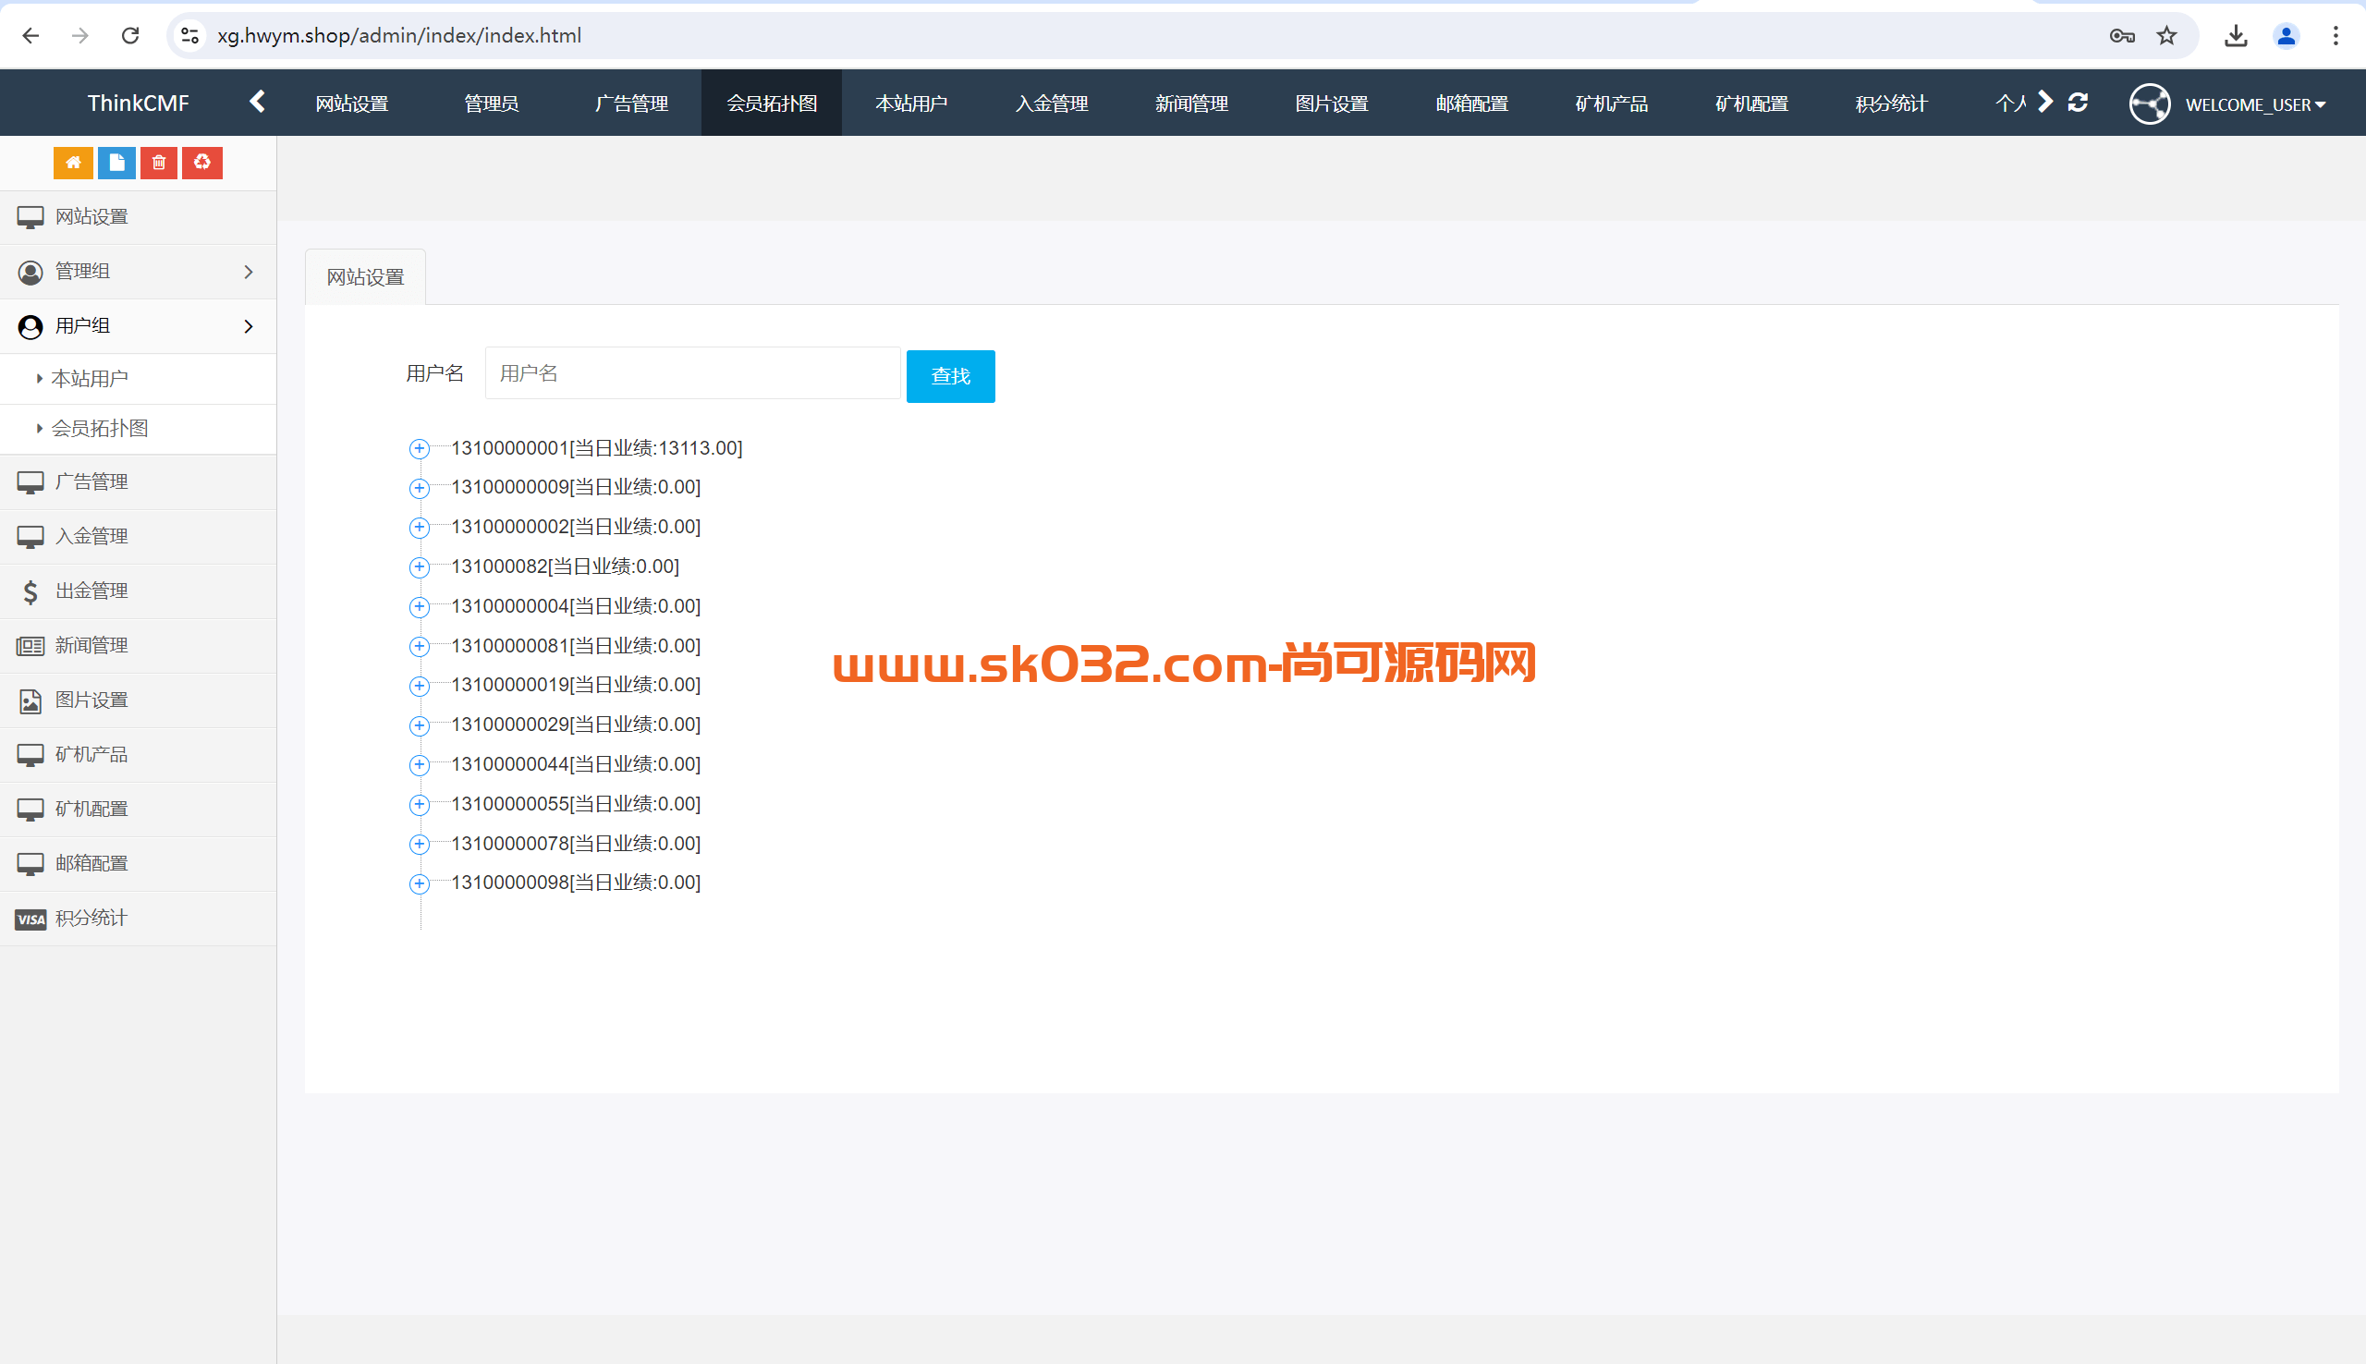Click the browser address bar URL
2366x1364 pixels.
coord(400,36)
